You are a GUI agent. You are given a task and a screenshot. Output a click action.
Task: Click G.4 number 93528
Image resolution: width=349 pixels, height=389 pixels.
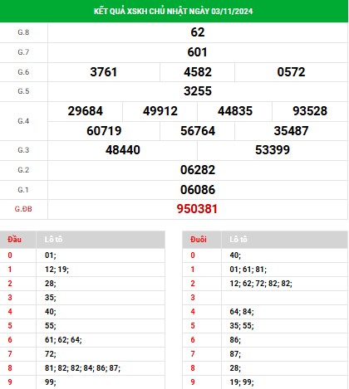click(x=310, y=111)
